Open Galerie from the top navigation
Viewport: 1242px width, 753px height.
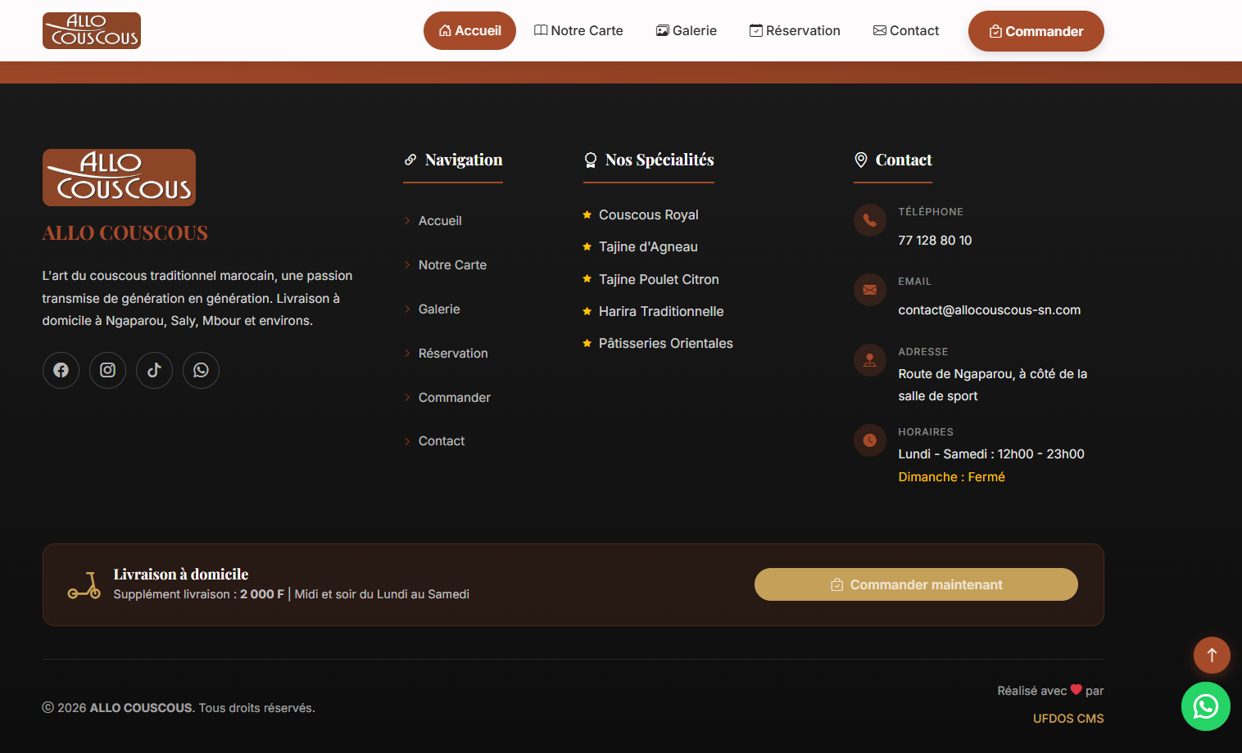tap(687, 31)
